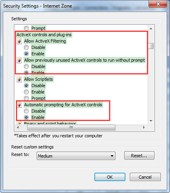Choose the topmost Prompt radio option

click(x=26, y=28)
